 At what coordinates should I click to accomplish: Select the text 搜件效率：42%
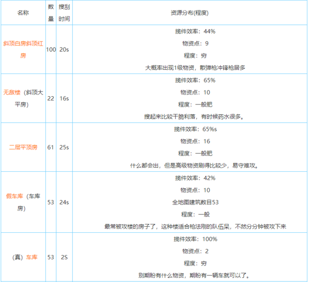(x=195, y=178)
